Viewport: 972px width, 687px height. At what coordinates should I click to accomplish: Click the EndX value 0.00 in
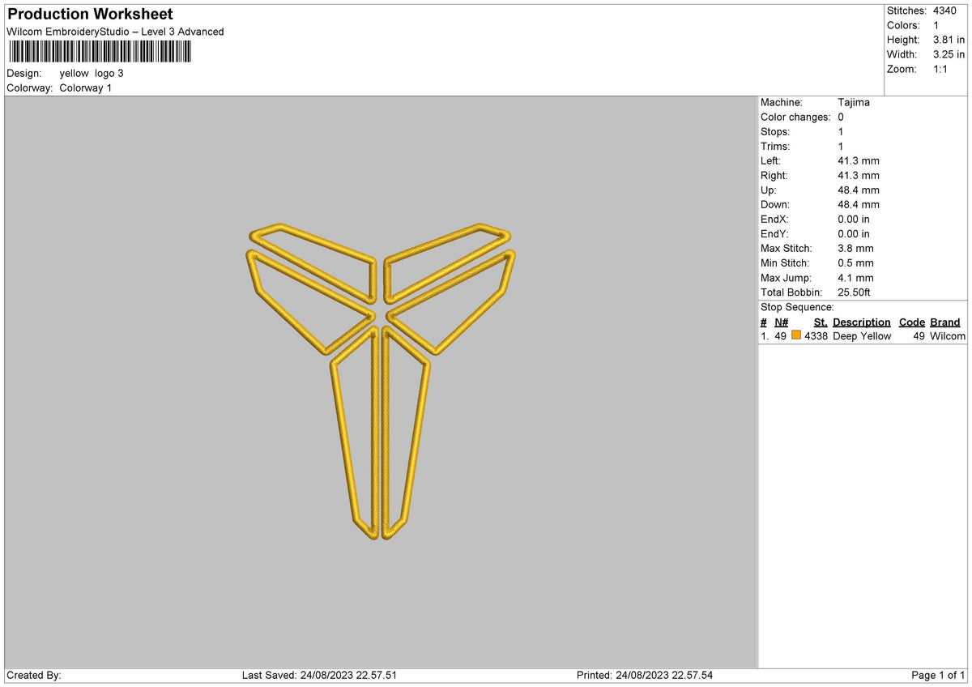(854, 220)
